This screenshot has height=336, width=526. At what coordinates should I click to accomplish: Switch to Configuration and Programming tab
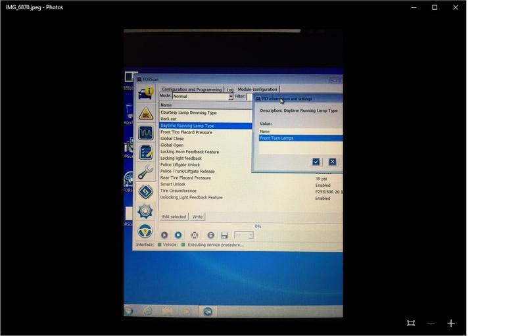191,89
